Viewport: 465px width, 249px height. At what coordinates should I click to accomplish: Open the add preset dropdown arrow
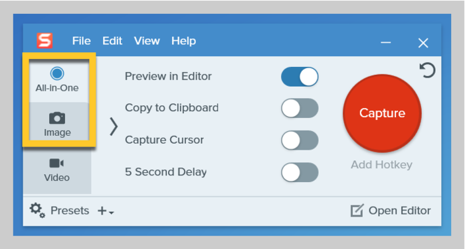coord(112,213)
